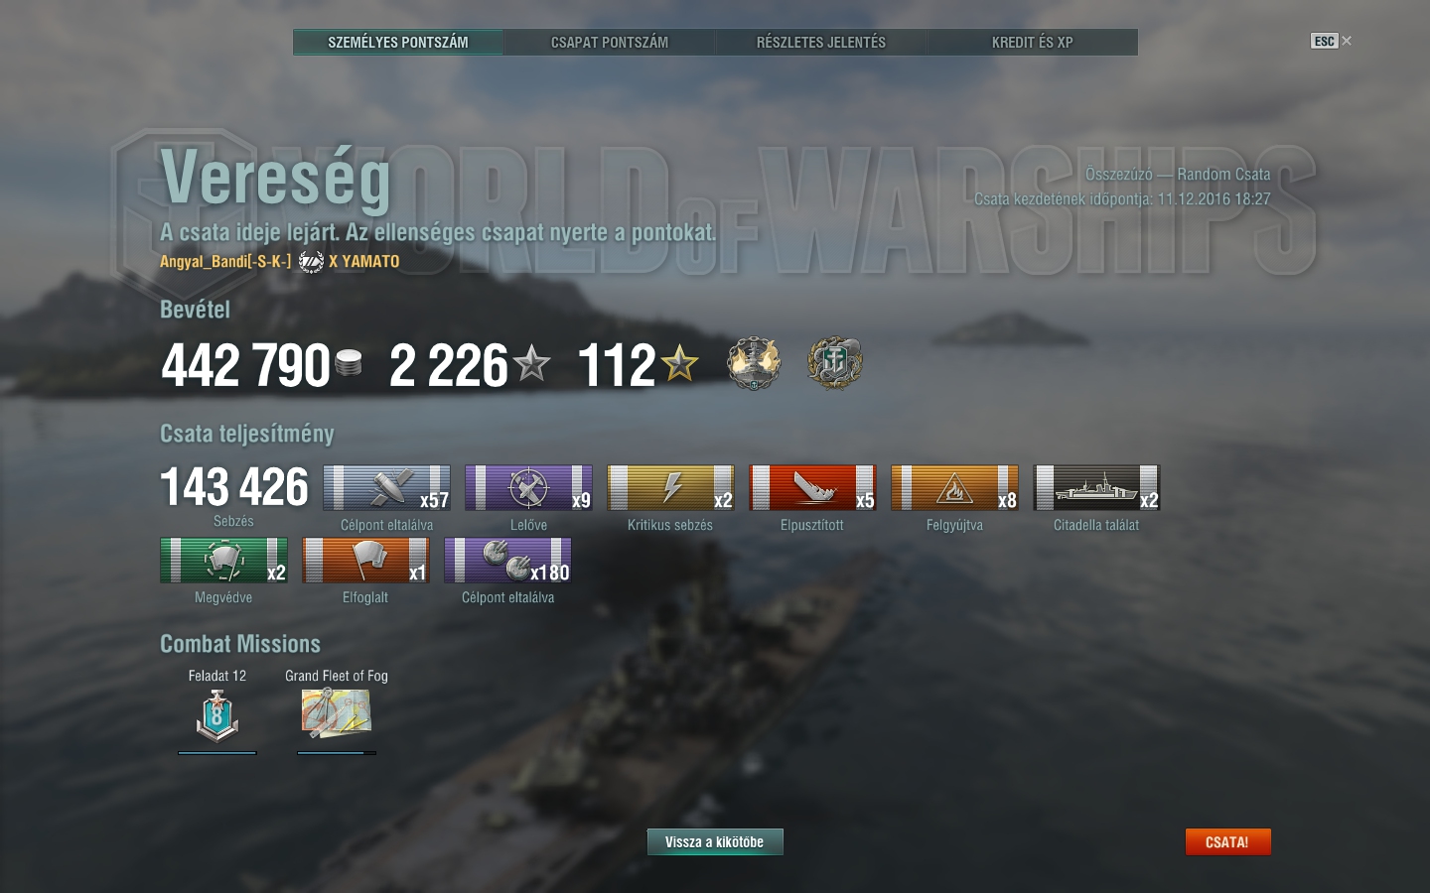Click the Elpusztított x5 ribbon

pyautogui.click(x=812, y=487)
